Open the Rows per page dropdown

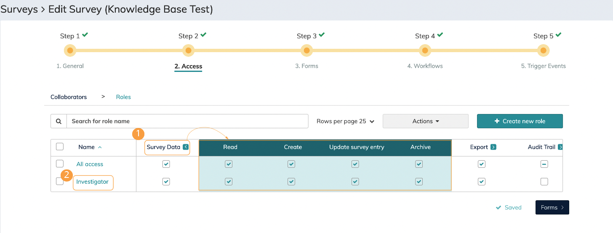pos(345,121)
